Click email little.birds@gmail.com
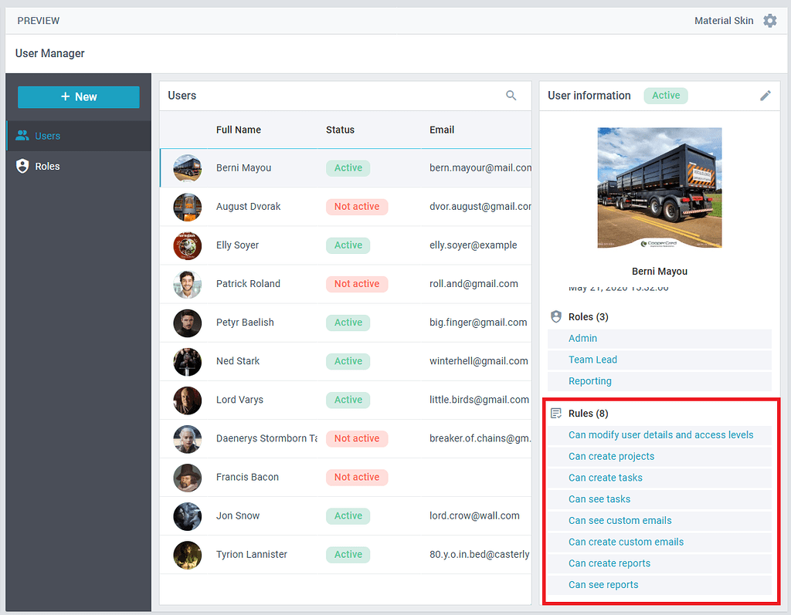Image resolution: width=791 pixels, height=615 pixels. click(x=479, y=400)
